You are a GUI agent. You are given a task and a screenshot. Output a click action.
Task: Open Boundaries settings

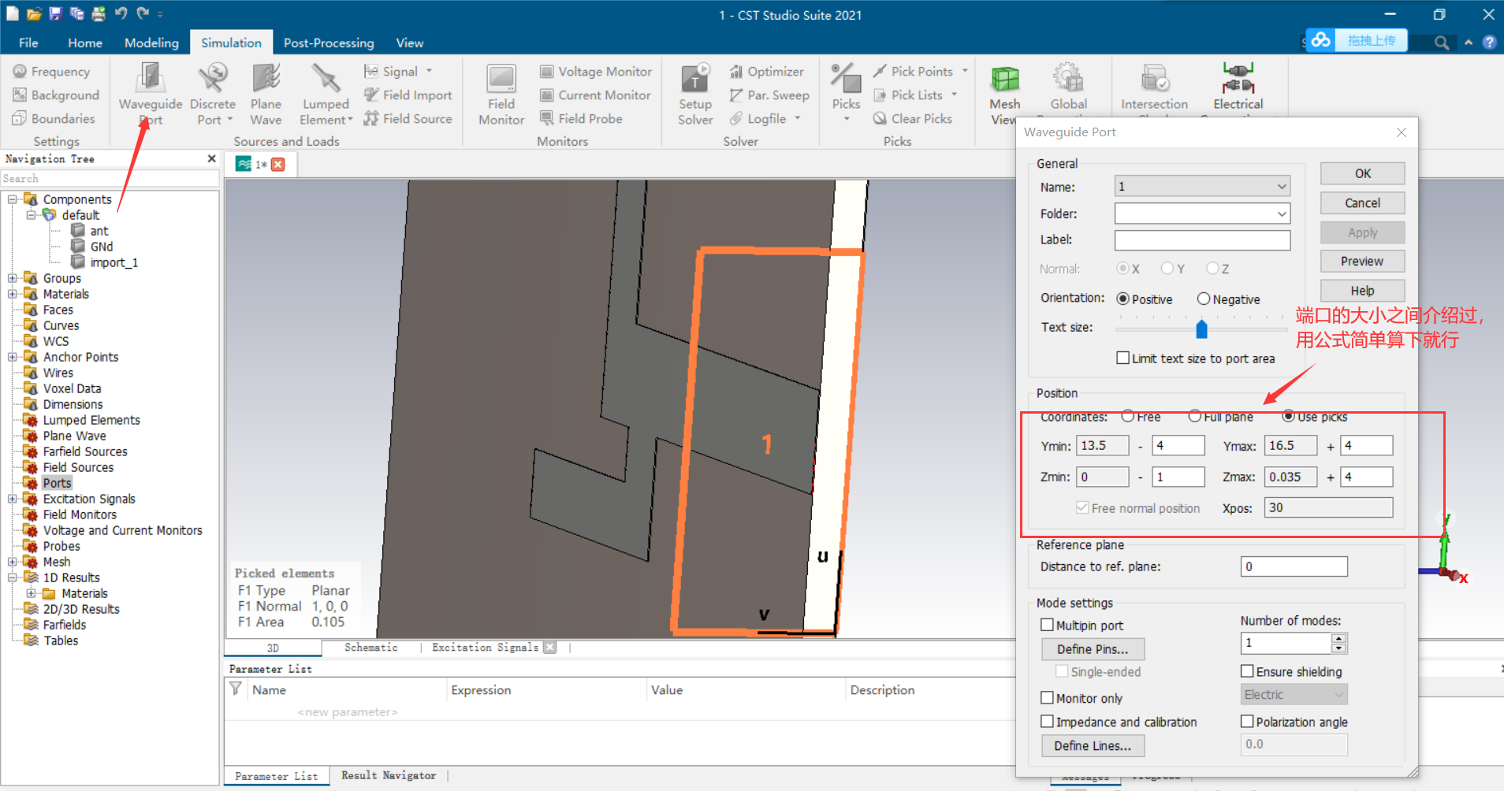(x=54, y=119)
